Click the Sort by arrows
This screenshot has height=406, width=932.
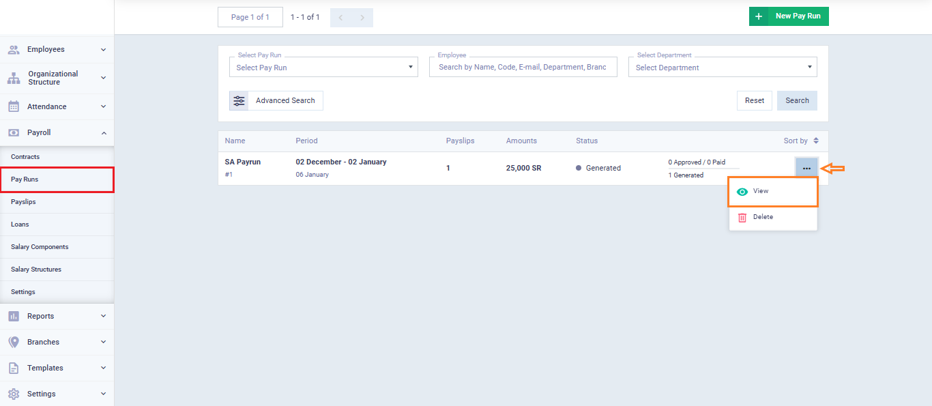(x=816, y=141)
